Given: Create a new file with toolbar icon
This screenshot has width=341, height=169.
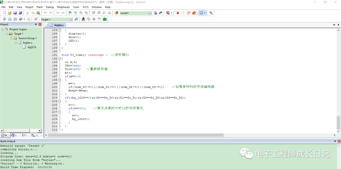Looking at the screenshot, I should (x=4, y=13).
